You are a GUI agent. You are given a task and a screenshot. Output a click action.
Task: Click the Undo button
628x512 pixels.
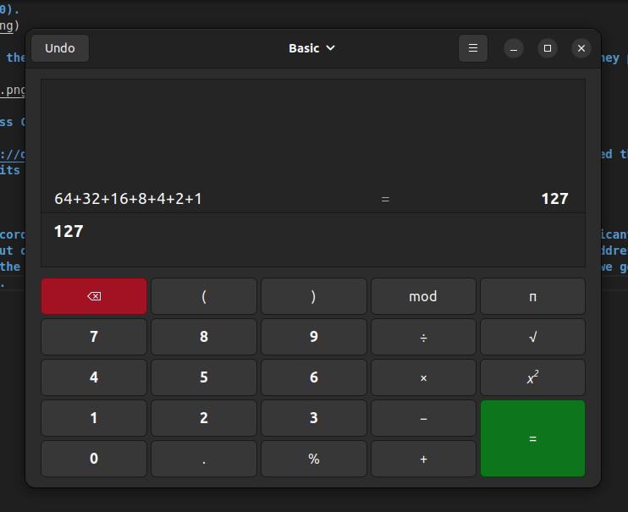tap(60, 48)
